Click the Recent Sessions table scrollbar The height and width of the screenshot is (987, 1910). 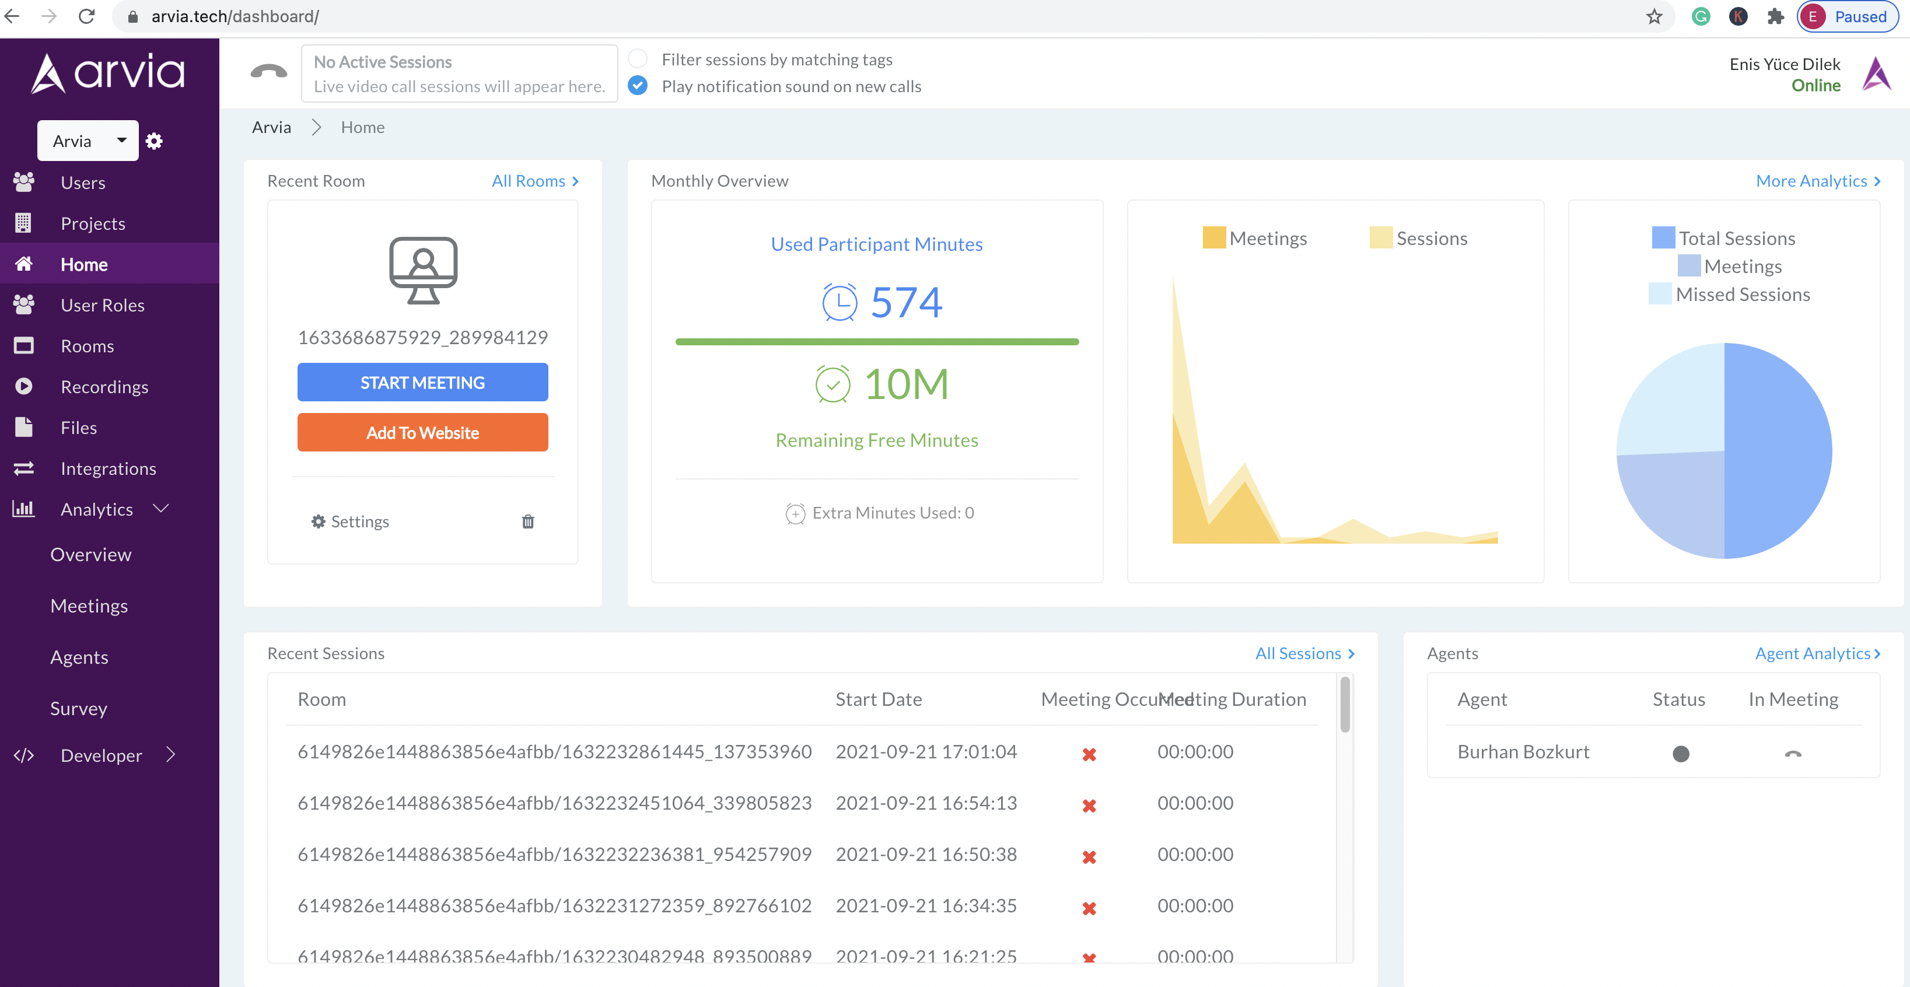click(x=1345, y=705)
